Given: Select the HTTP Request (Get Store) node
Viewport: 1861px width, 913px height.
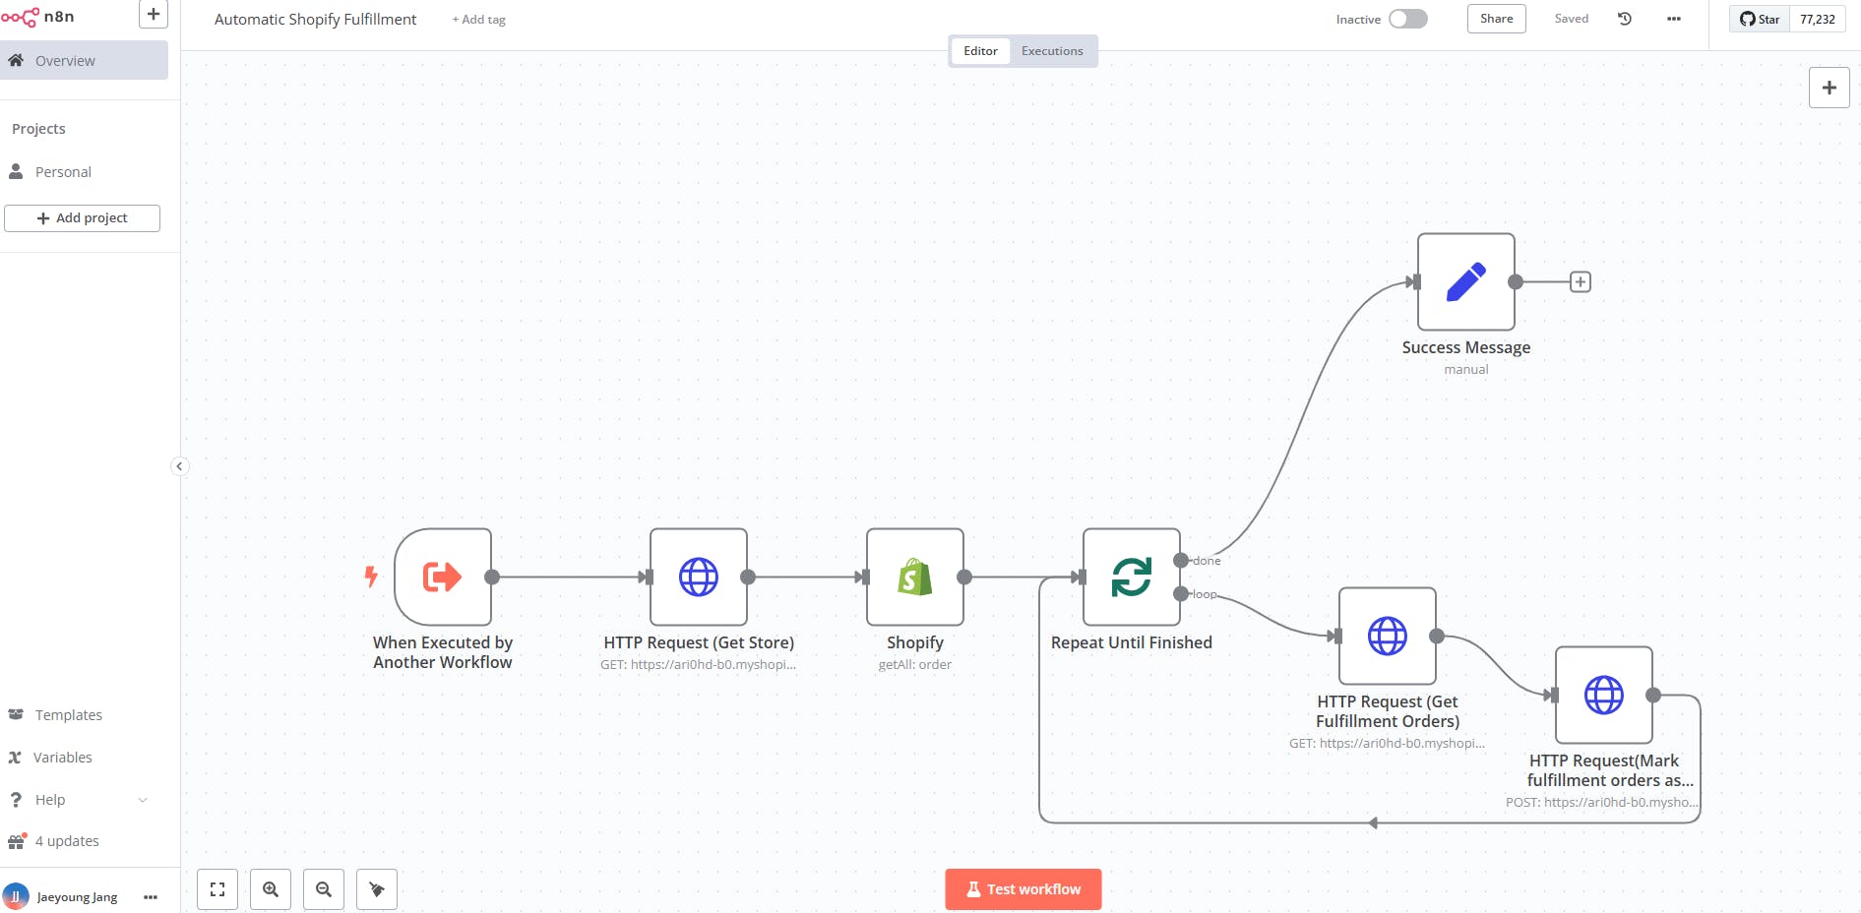Looking at the screenshot, I should (x=699, y=578).
